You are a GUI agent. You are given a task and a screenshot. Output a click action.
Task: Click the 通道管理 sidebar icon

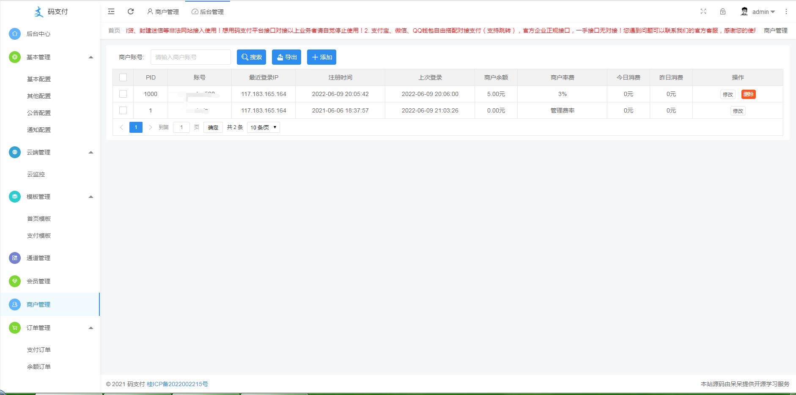pyautogui.click(x=15, y=258)
